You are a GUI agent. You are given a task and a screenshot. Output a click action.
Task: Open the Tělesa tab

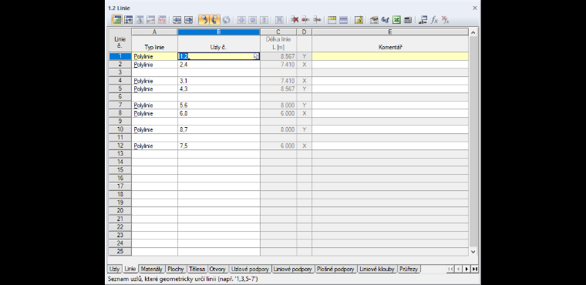(x=197, y=269)
